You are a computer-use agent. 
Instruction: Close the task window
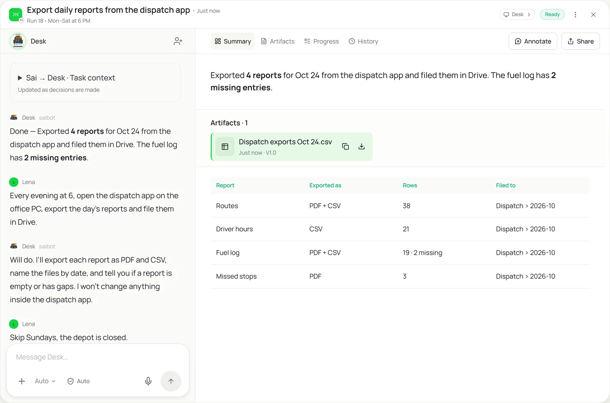[593, 14]
